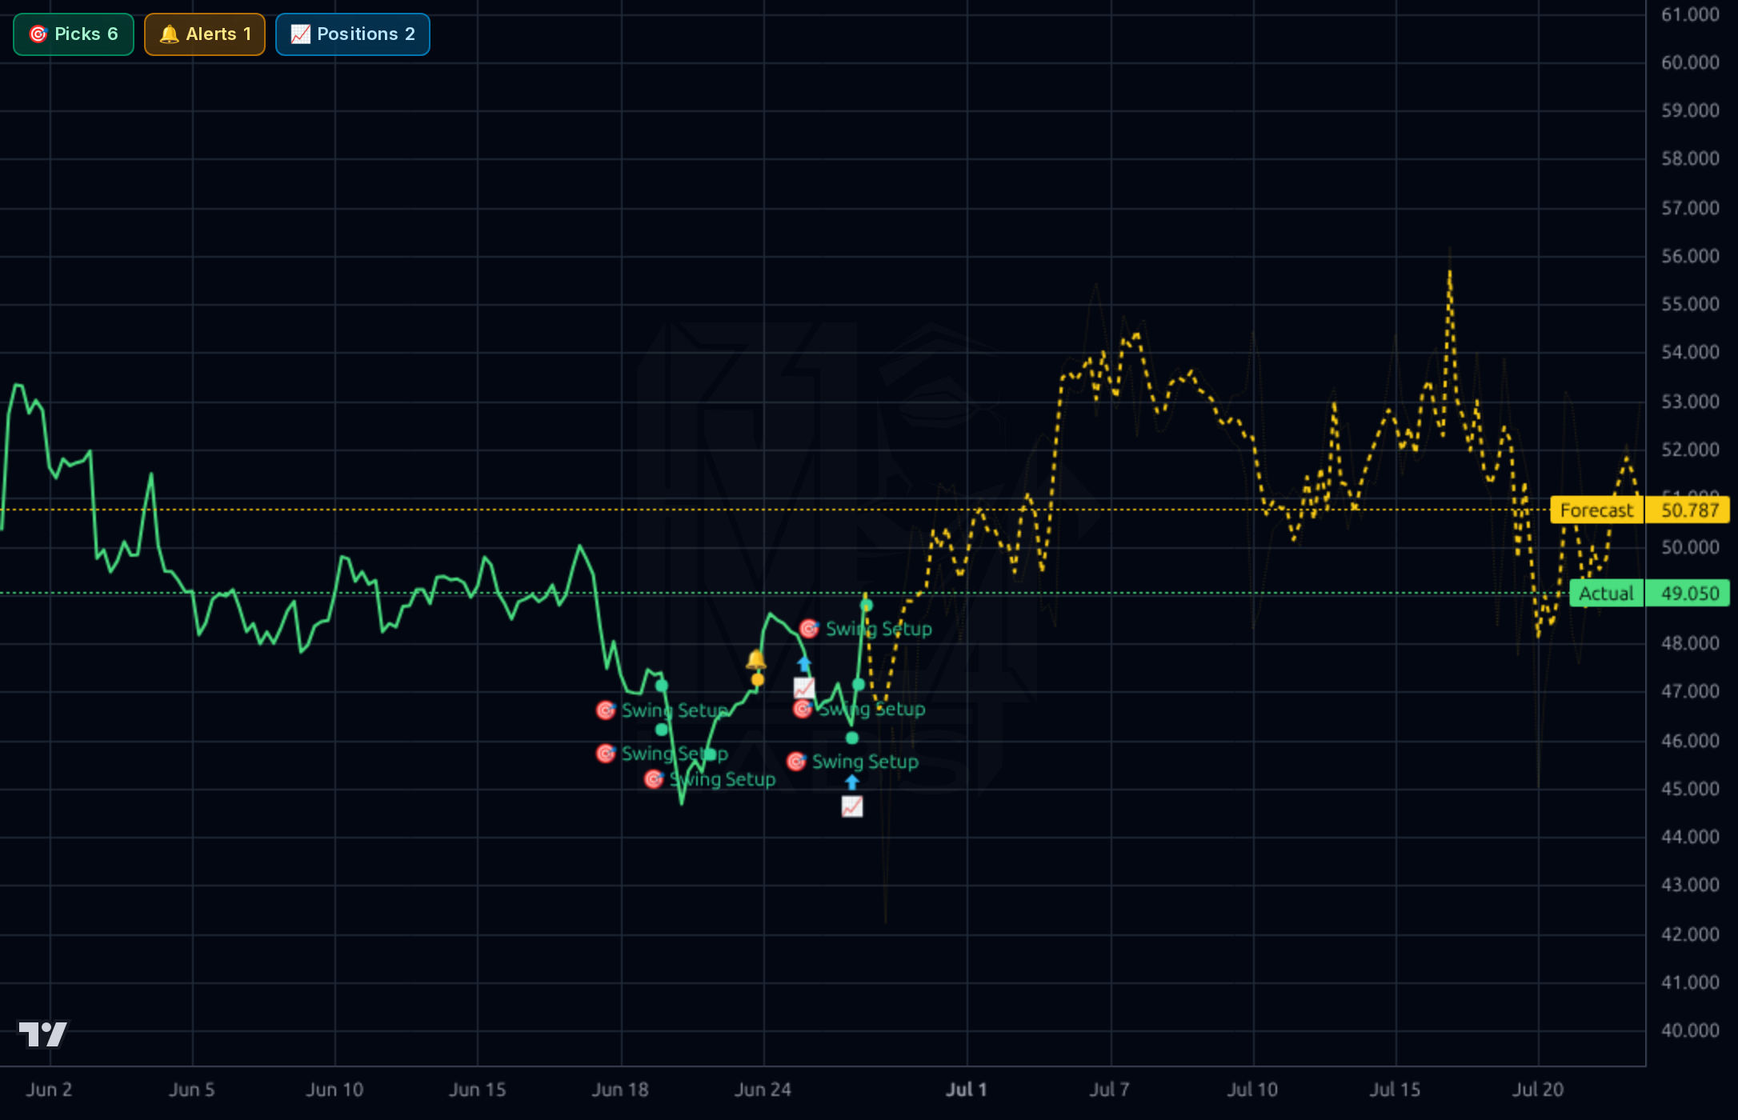This screenshot has width=1738, height=1120.
Task: Click the 50.787 forecast value tag
Action: pos(1689,510)
